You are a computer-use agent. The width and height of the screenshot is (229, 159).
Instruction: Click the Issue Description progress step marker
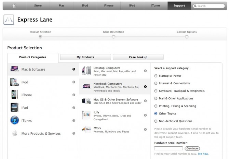click(113, 37)
